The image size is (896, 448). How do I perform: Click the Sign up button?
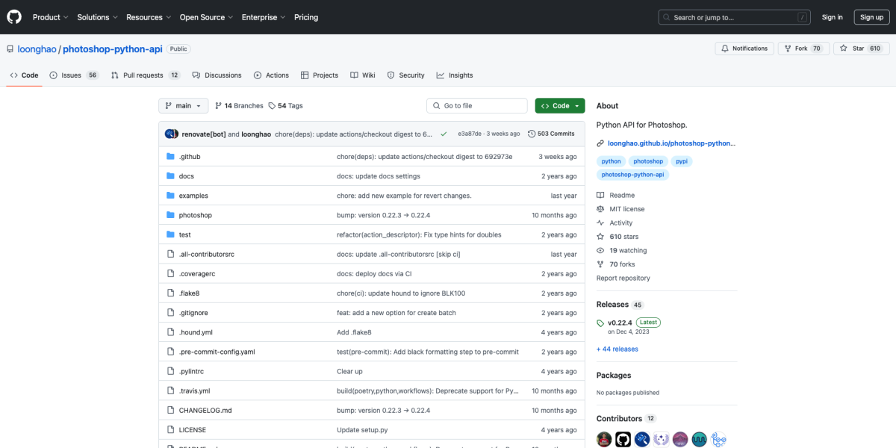pos(871,17)
